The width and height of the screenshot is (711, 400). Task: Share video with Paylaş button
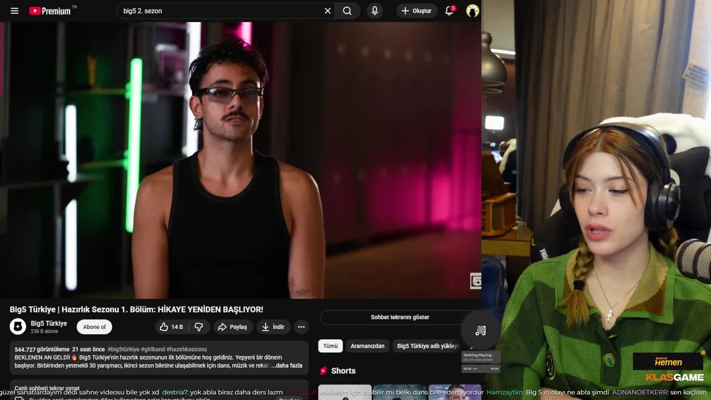coord(233,327)
